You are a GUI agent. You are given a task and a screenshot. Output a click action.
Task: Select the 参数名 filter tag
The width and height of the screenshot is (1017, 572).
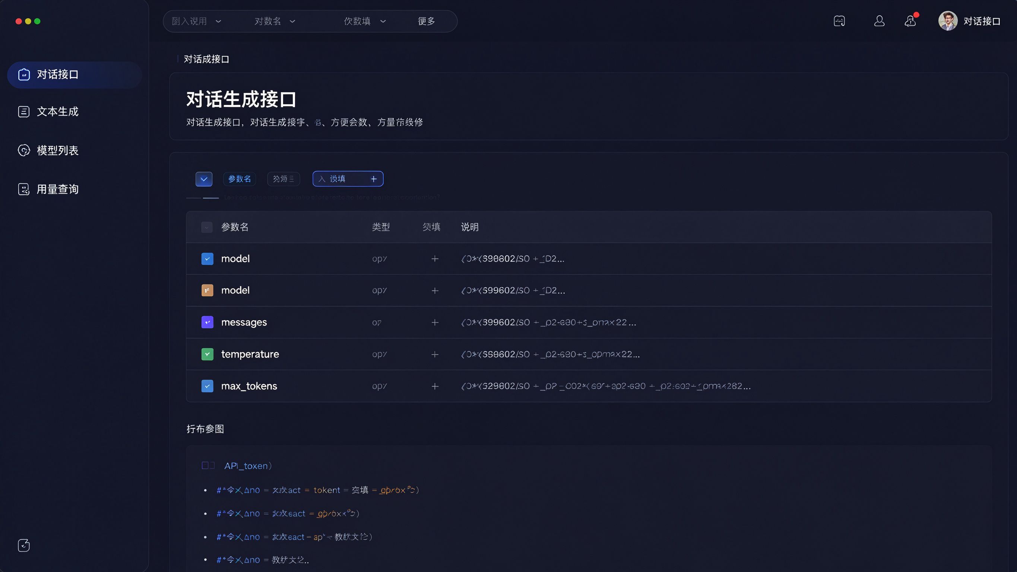[x=240, y=179]
